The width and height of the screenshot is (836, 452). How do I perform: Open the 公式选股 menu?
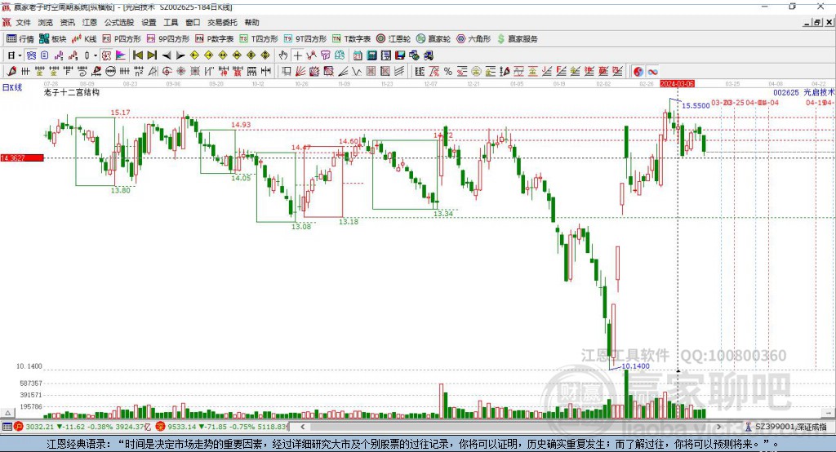point(119,22)
